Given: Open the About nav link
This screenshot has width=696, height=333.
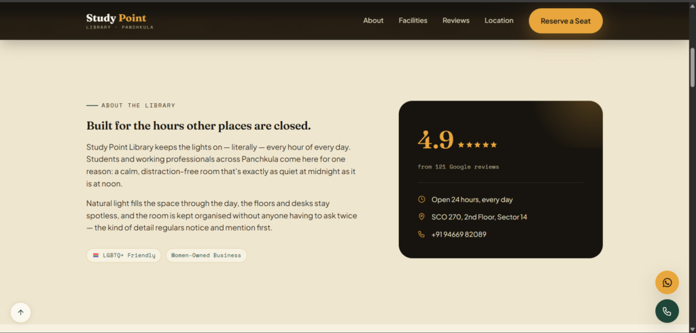Looking at the screenshot, I should tap(373, 20).
